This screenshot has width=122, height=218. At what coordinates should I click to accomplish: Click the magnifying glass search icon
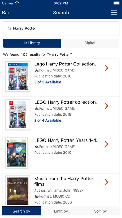[9, 29]
